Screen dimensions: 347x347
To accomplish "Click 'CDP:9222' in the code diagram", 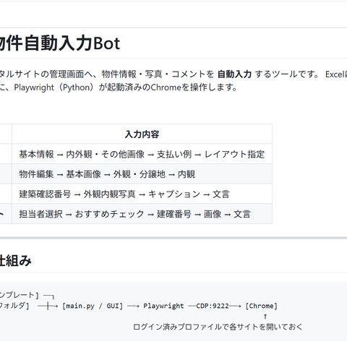I will pos(213,306).
